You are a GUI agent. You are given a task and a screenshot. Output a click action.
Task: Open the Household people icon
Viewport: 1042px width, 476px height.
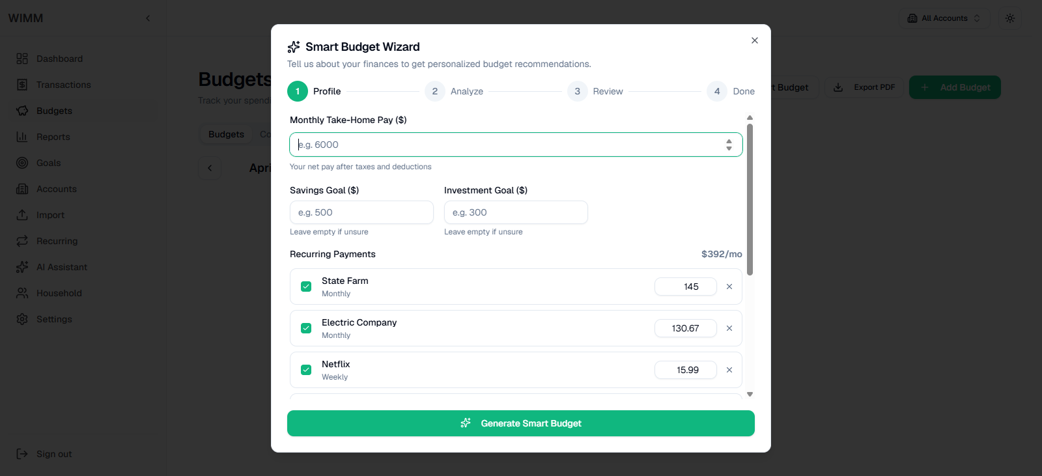pyautogui.click(x=22, y=293)
